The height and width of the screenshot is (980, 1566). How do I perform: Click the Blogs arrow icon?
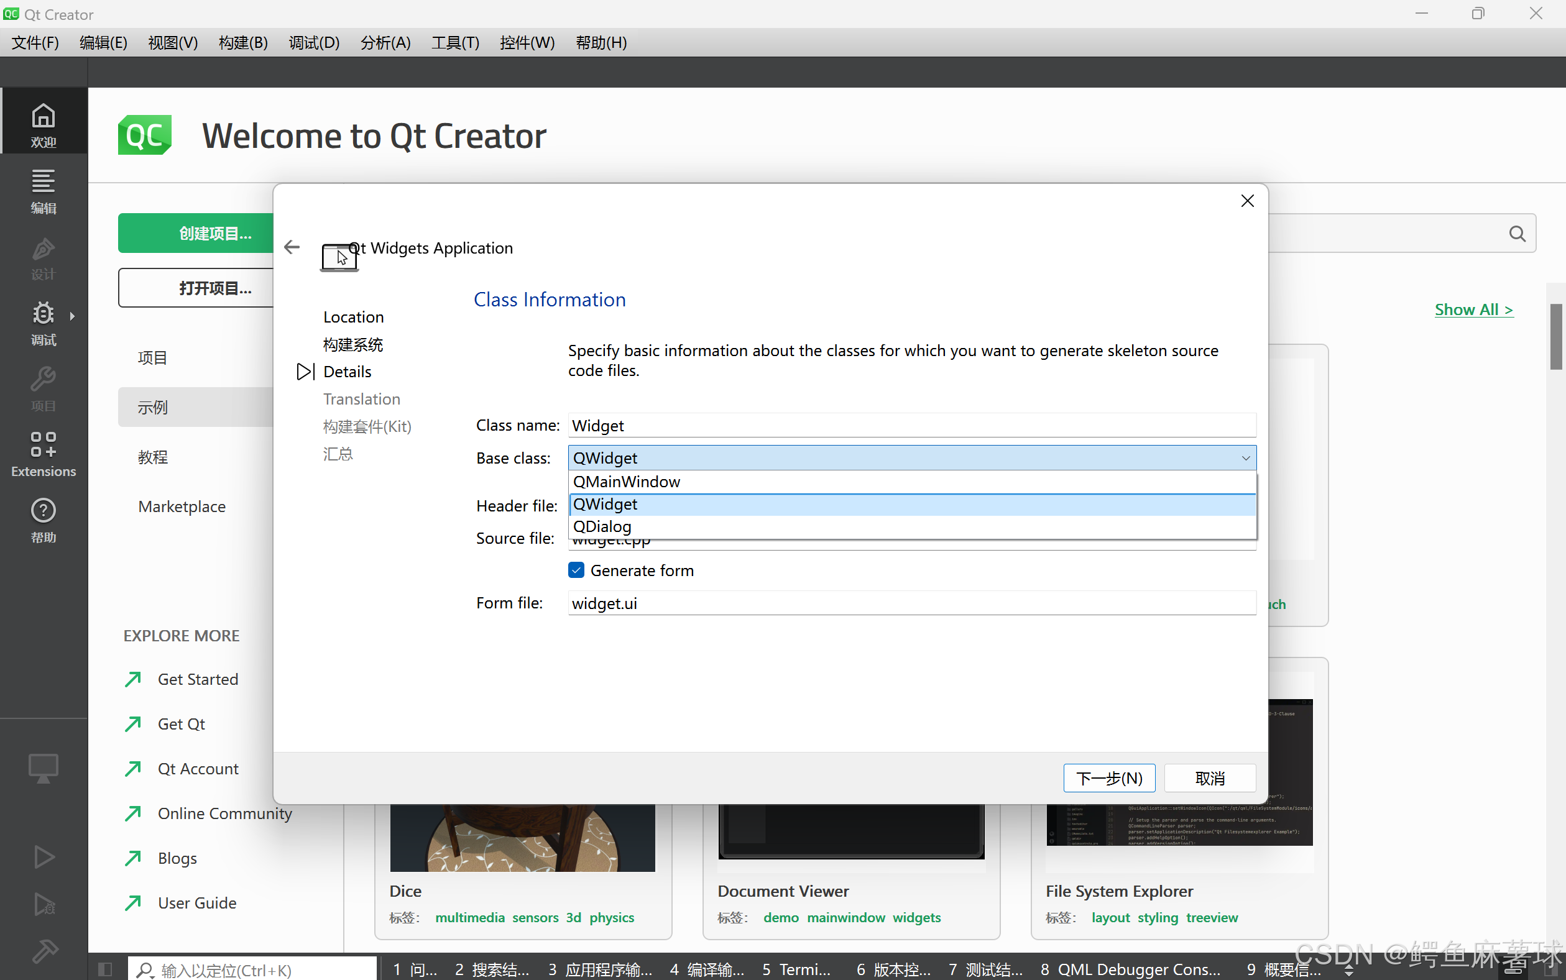[x=133, y=858]
